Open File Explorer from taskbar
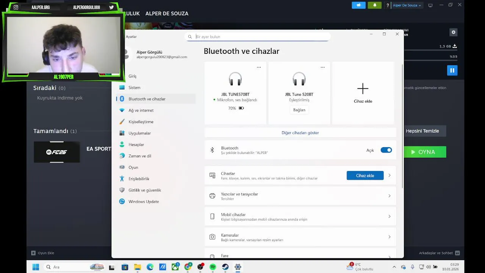This screenshot has width=485, height=273. pos(137,267)
